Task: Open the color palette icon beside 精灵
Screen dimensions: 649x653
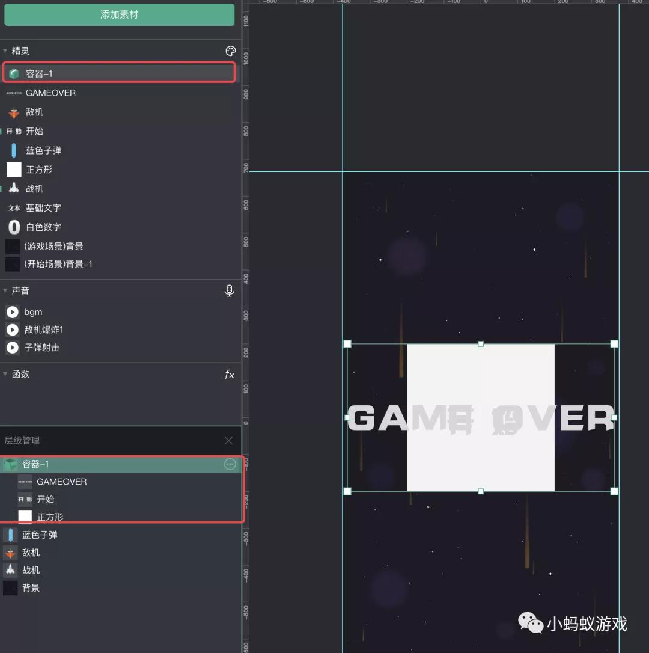Action: coord(230,51)
